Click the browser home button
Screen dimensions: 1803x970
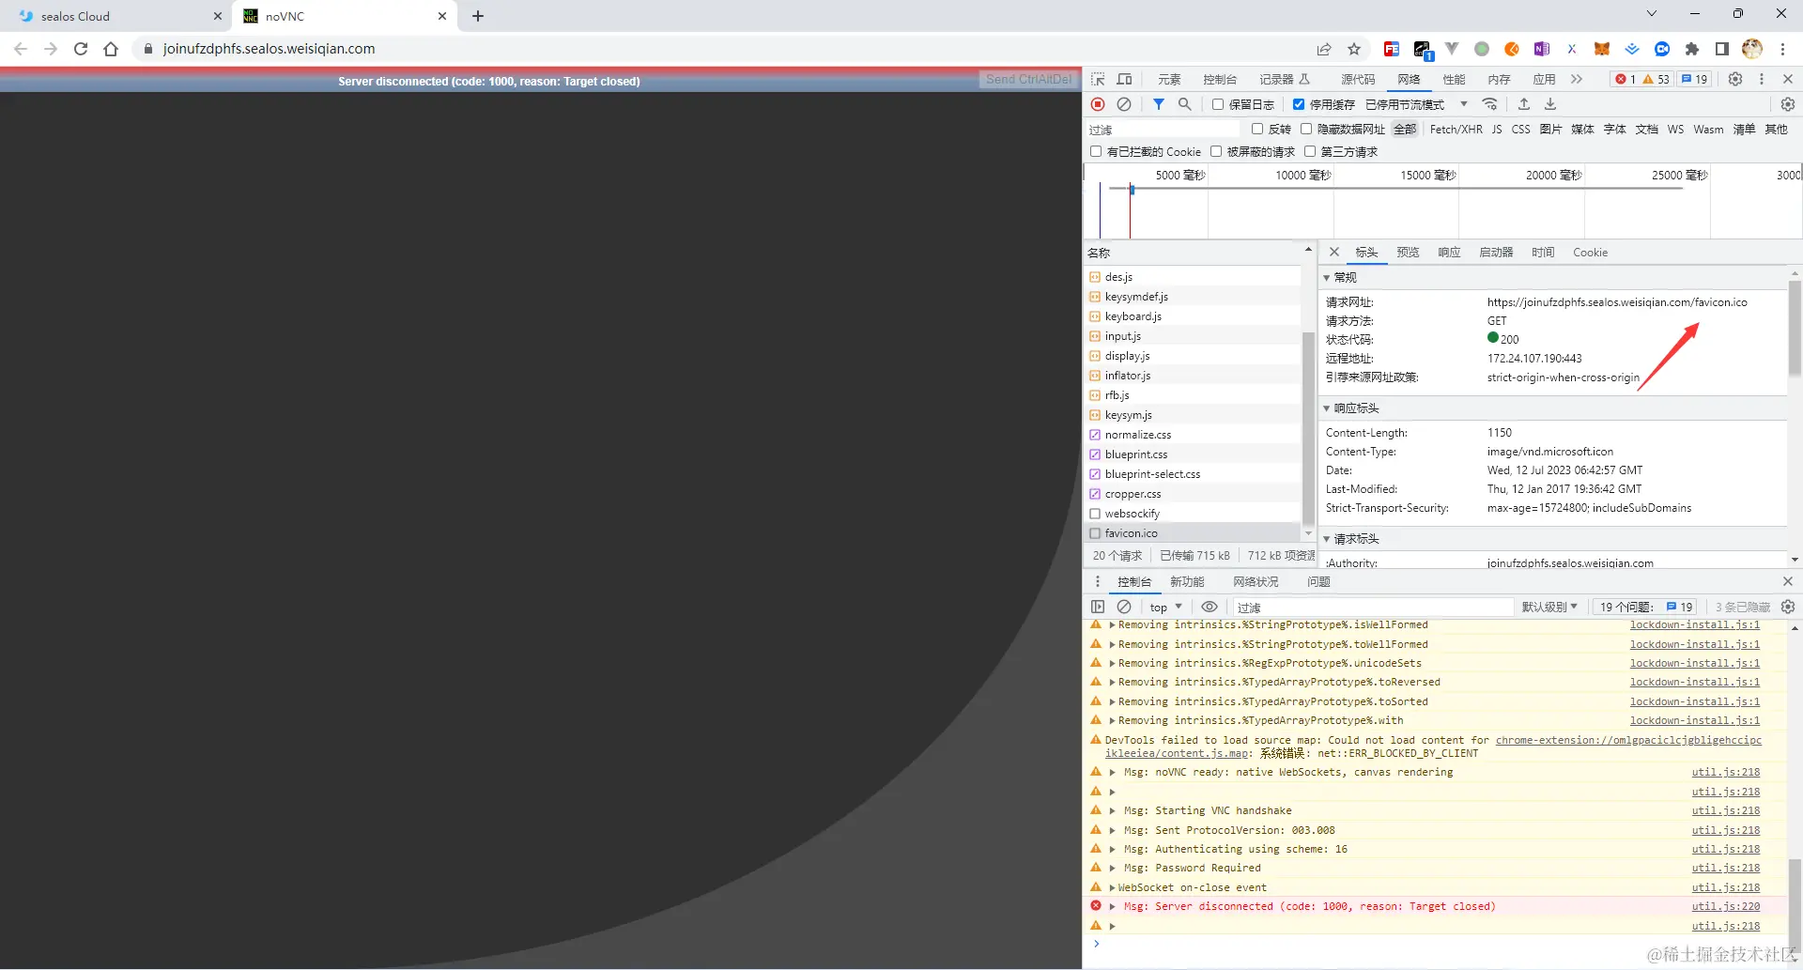111,49
